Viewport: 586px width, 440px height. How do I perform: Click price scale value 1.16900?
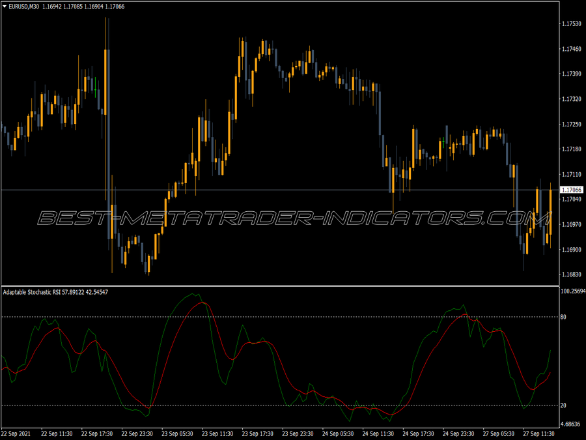pos(572,250)
